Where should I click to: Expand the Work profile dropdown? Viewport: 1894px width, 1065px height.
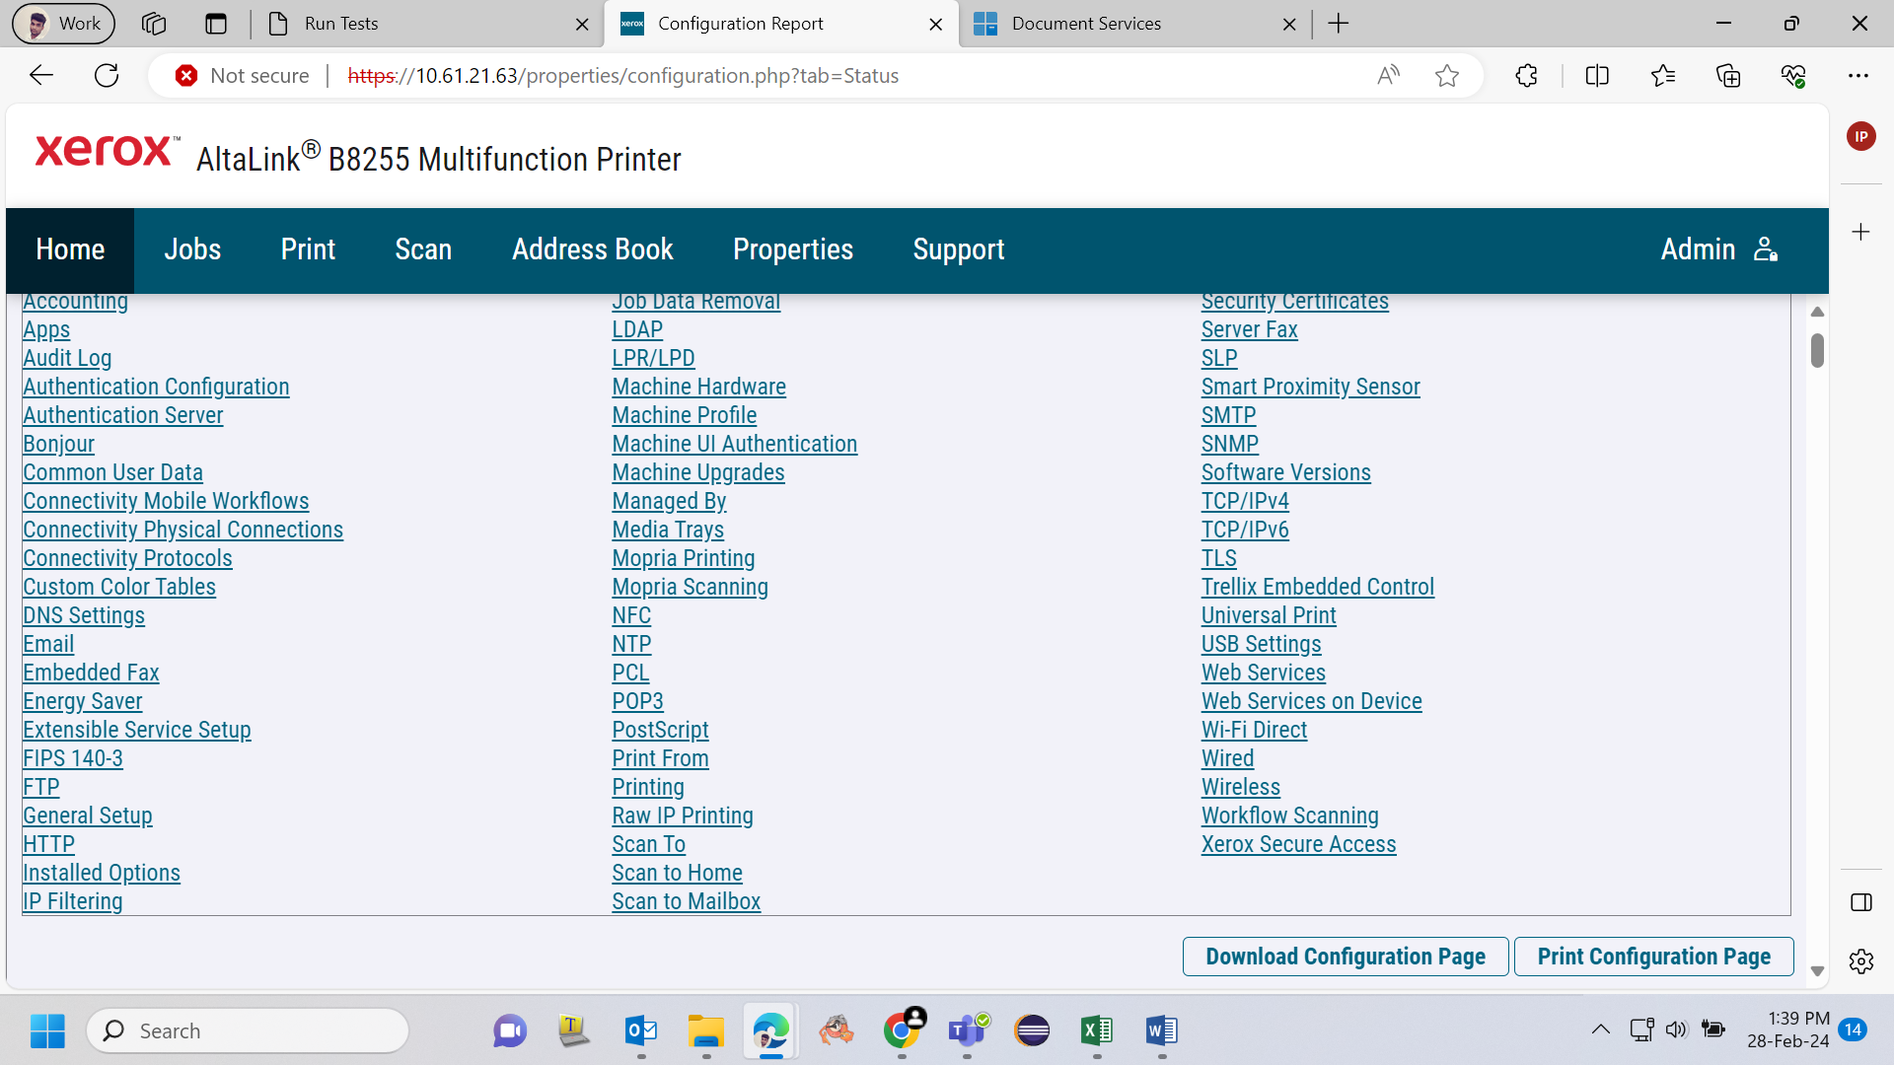[64, 24]
